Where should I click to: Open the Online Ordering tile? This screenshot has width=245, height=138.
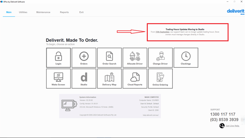pyautogui.click(x=160, y=78)
